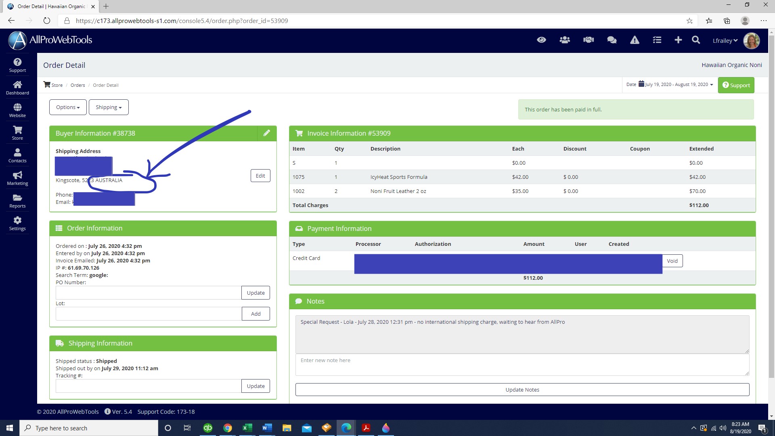Open Reports section in sidebar

pos(17,201)
